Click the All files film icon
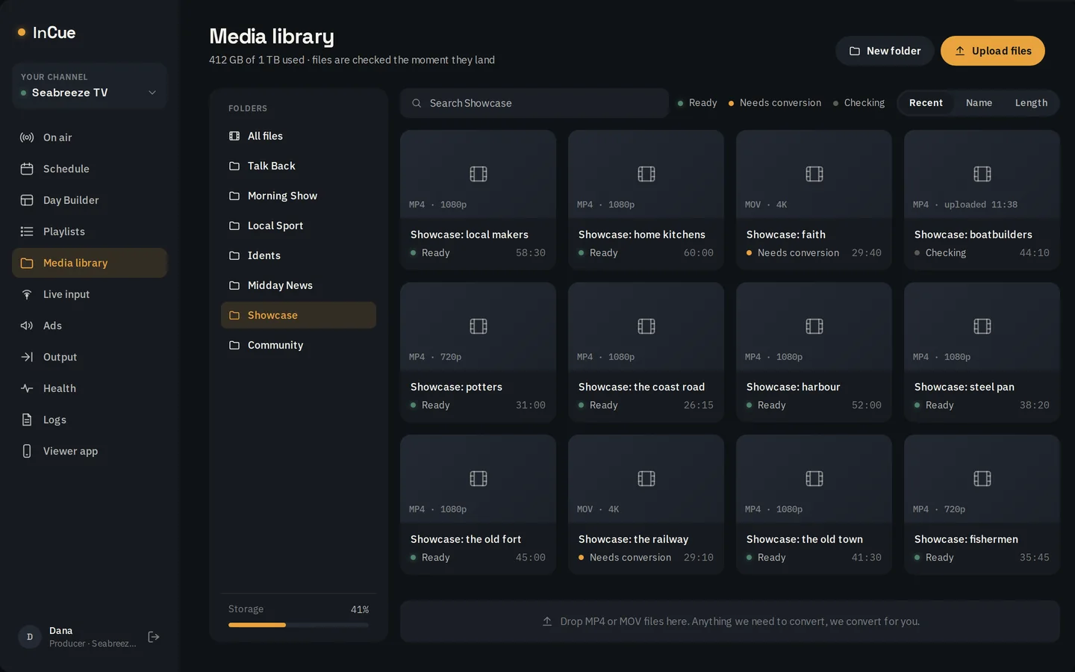This screenshot has width=1075, height=672. coord(234,136)
